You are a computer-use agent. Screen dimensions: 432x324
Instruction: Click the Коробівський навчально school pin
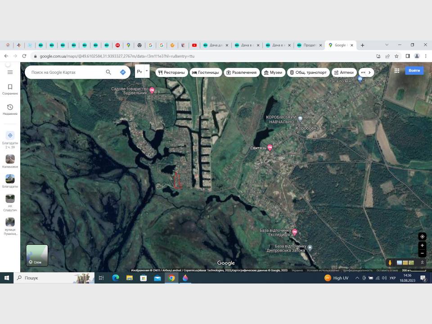tap(300, 119)
